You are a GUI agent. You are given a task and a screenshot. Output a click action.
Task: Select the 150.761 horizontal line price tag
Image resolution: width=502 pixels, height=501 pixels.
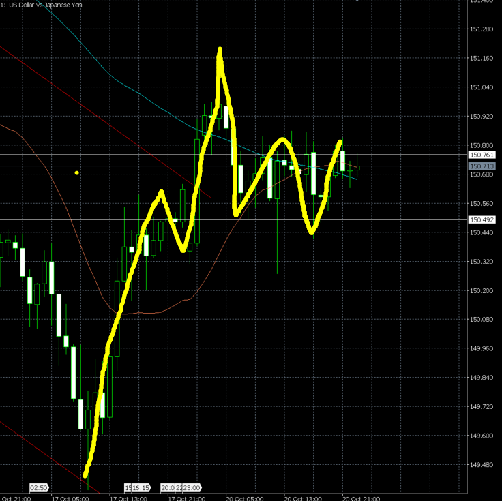tap(482, 155)
